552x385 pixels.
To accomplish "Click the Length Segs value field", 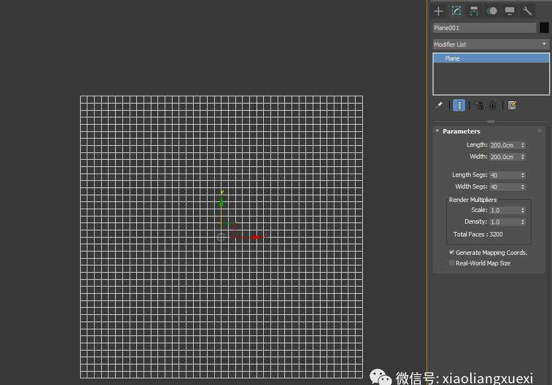I will (505, 175).
